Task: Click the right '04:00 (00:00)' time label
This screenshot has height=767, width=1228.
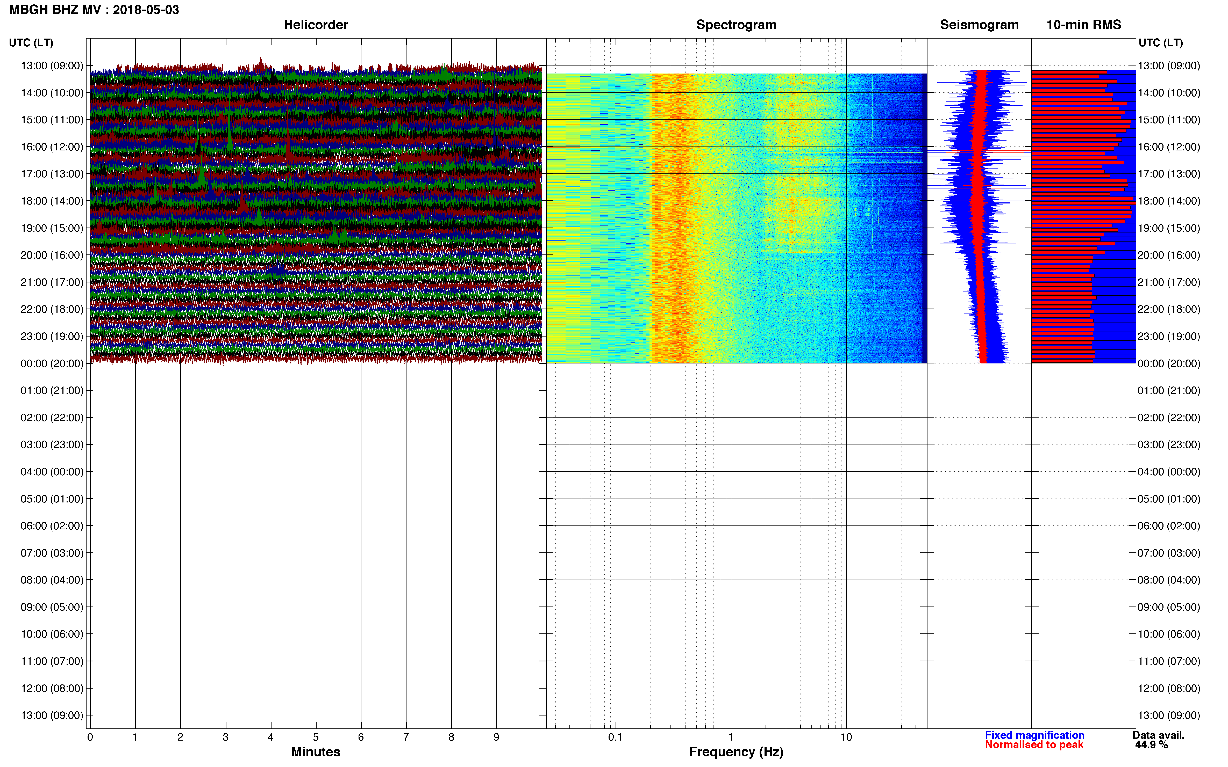Action: click(1169, 472)
